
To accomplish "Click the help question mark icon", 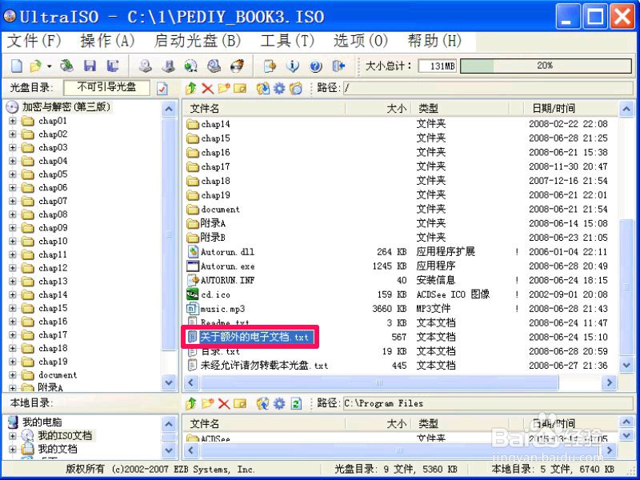I will tap(316, 66).
